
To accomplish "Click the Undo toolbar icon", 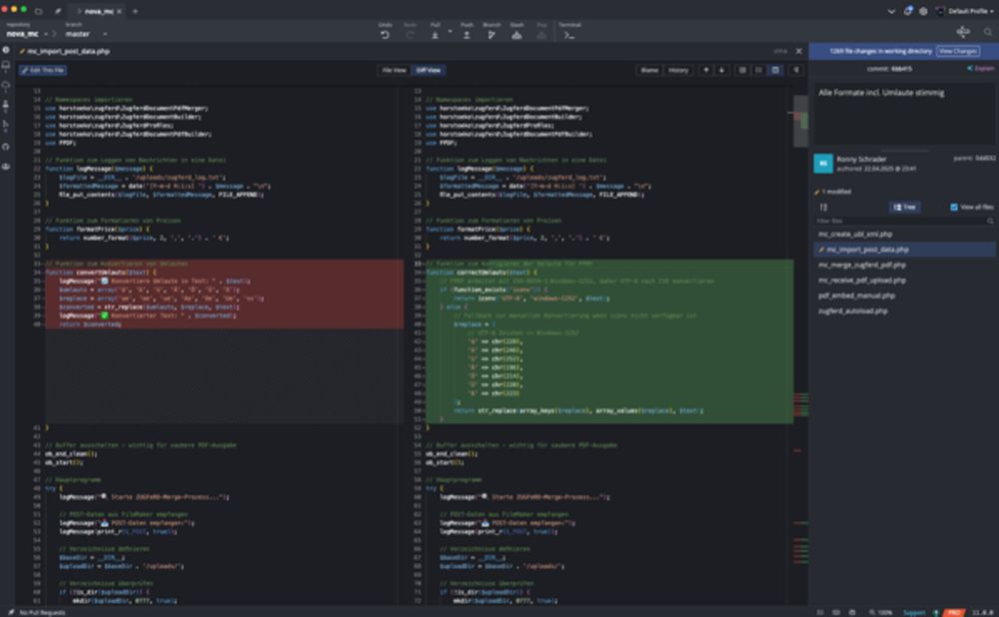I will [385, 34].
